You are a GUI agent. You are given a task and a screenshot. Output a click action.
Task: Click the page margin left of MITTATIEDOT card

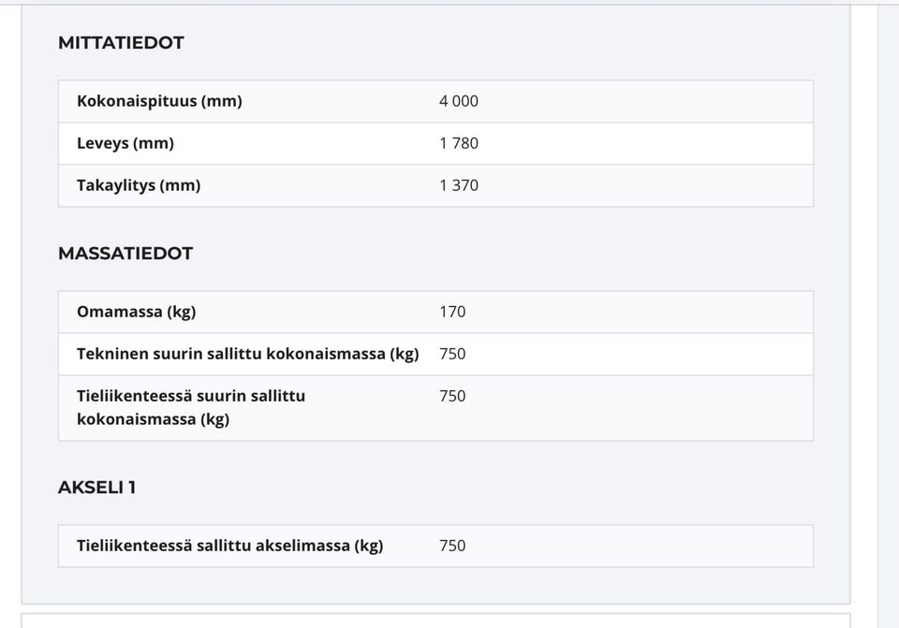coord(10,281)
